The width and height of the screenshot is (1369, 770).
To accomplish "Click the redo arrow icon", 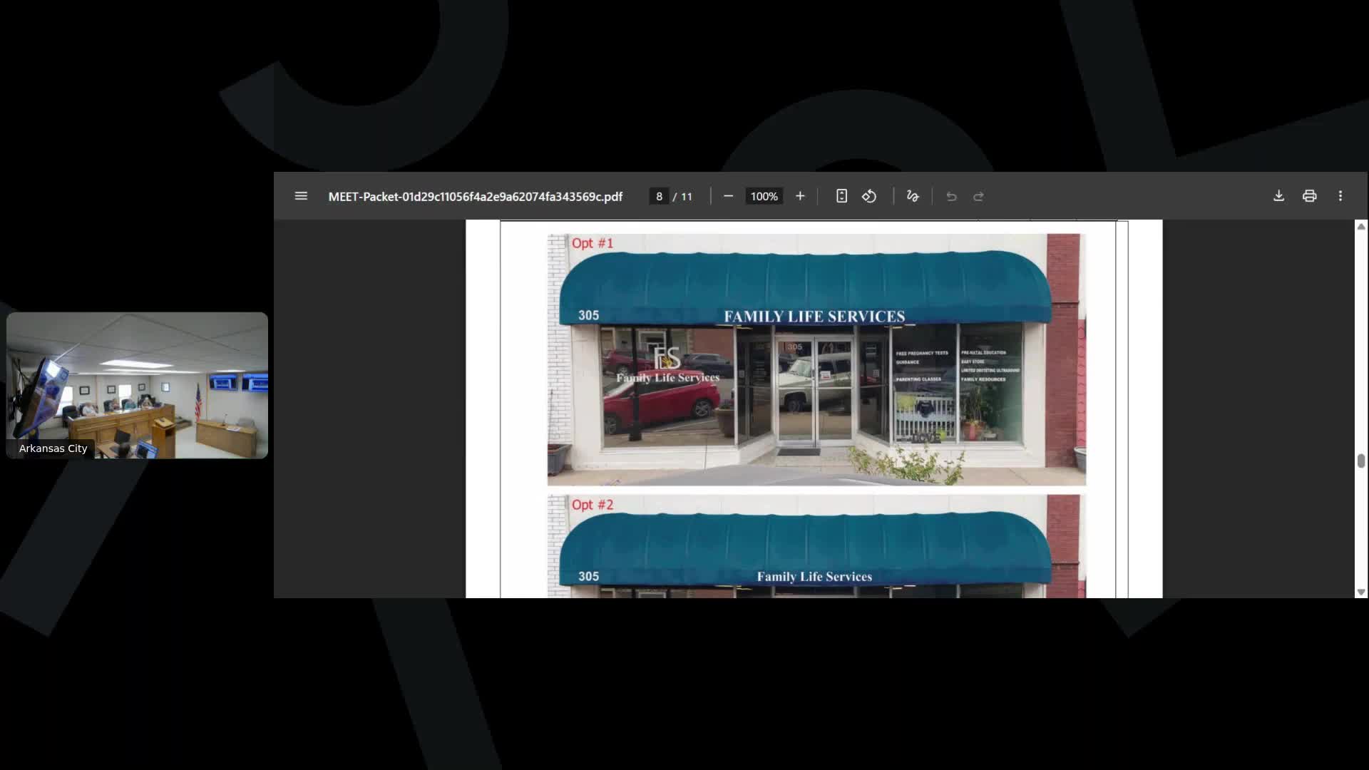I will pos(978,196).
